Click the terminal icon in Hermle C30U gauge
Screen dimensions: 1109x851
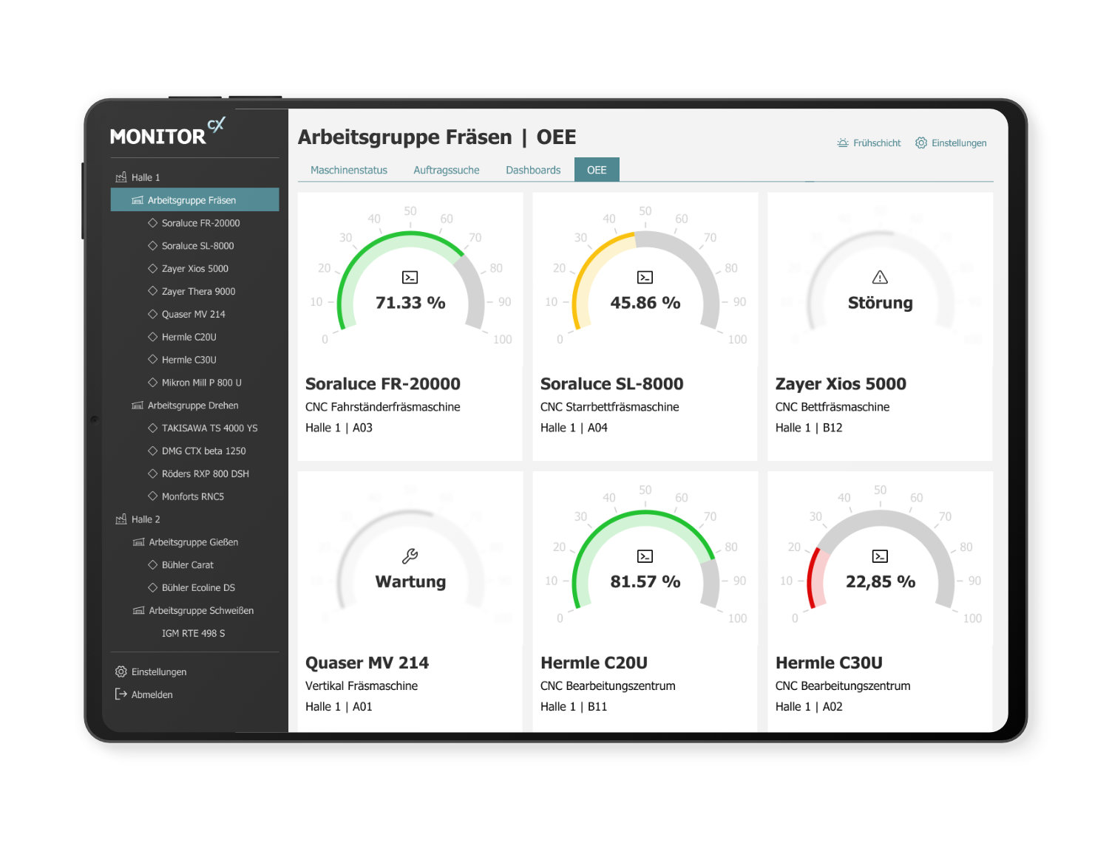[880, 556]
